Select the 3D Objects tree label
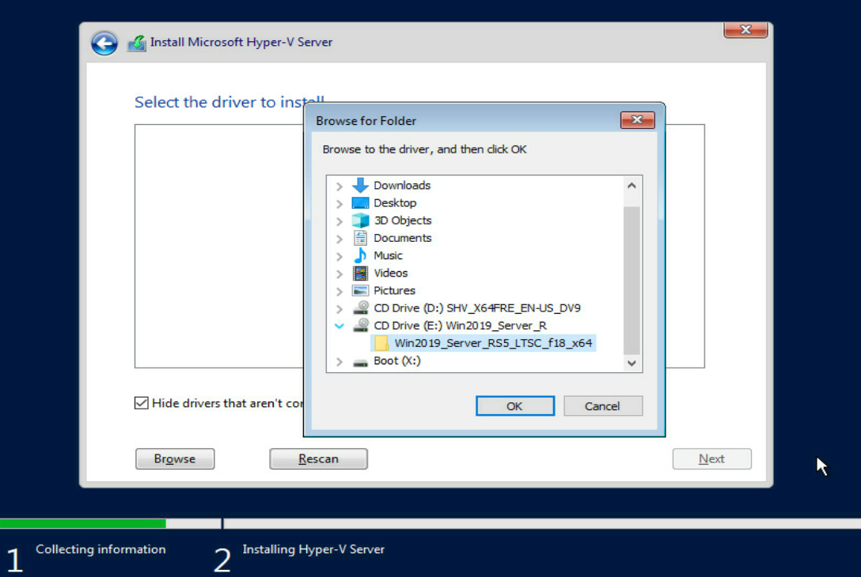Screen dimensions: 861x577 tap(403, 221)
